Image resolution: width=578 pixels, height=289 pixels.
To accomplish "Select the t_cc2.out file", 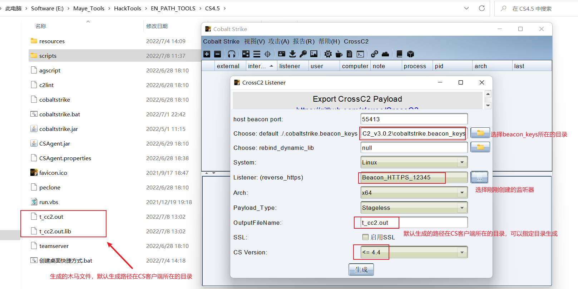I will [51, 217].
